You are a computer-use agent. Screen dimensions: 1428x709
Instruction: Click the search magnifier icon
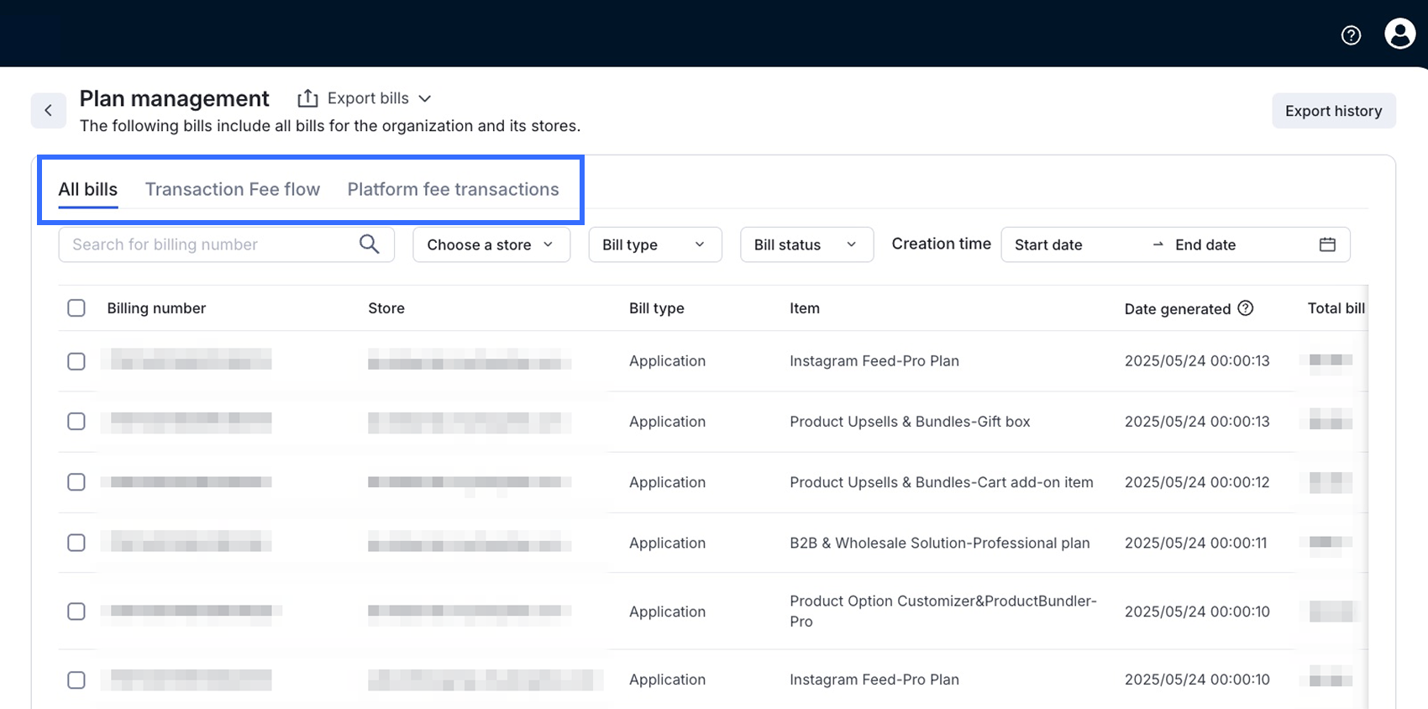(x=369, y=244)
